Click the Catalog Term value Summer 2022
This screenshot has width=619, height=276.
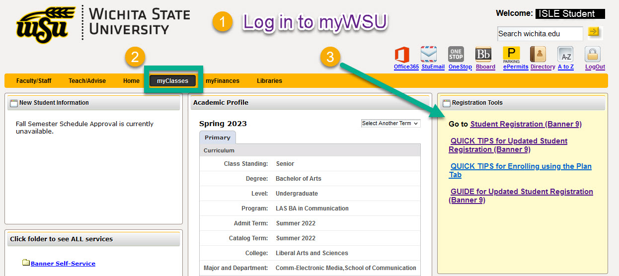coord(296,238)
